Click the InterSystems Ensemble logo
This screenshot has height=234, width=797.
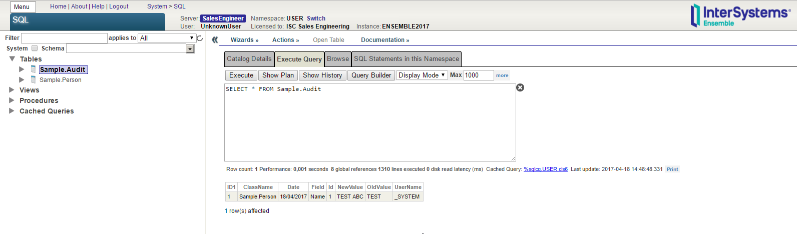[739, 15]
